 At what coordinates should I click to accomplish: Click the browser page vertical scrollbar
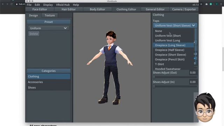[x=223, y=59]
